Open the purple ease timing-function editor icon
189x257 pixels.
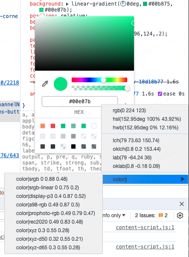pyautogui.click(x=160, y=94)
